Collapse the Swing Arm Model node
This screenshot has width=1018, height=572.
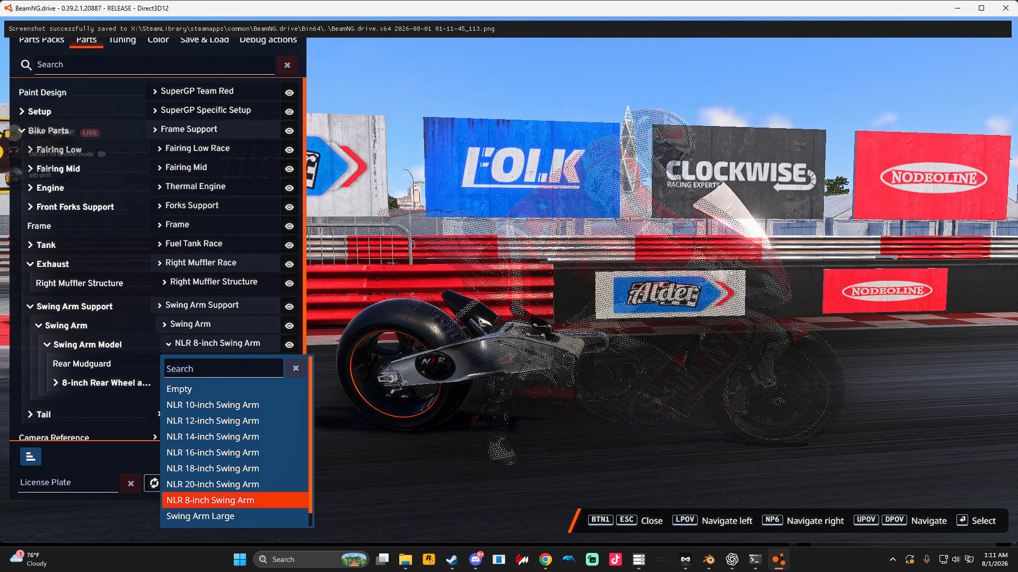coord(47,344)
